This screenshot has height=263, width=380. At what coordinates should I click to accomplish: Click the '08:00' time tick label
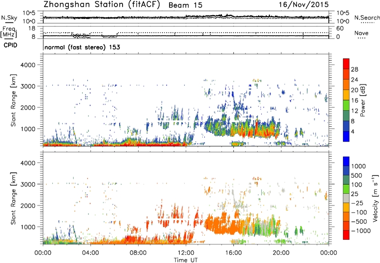138,253
